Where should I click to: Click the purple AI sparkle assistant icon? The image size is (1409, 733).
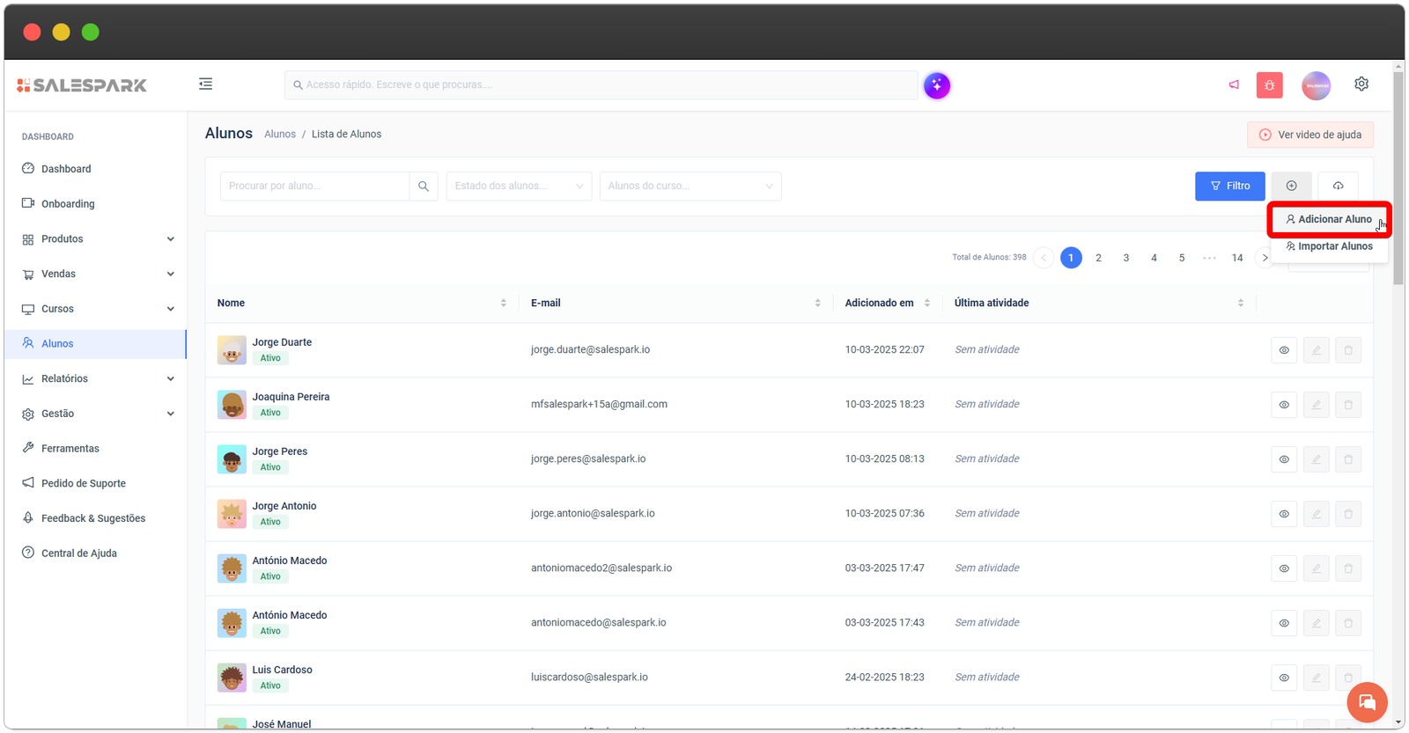(x=936, y=85)
